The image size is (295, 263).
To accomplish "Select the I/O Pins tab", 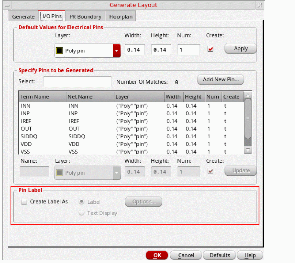I will 52,16.
